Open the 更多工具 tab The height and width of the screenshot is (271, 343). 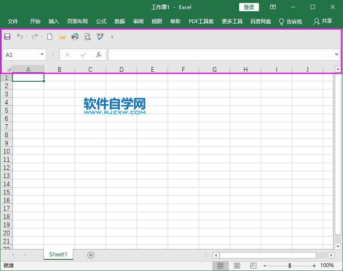coord(232,22)
